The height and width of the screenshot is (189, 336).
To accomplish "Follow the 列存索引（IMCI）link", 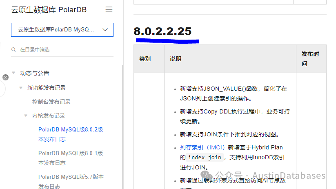I will (202, 147).
